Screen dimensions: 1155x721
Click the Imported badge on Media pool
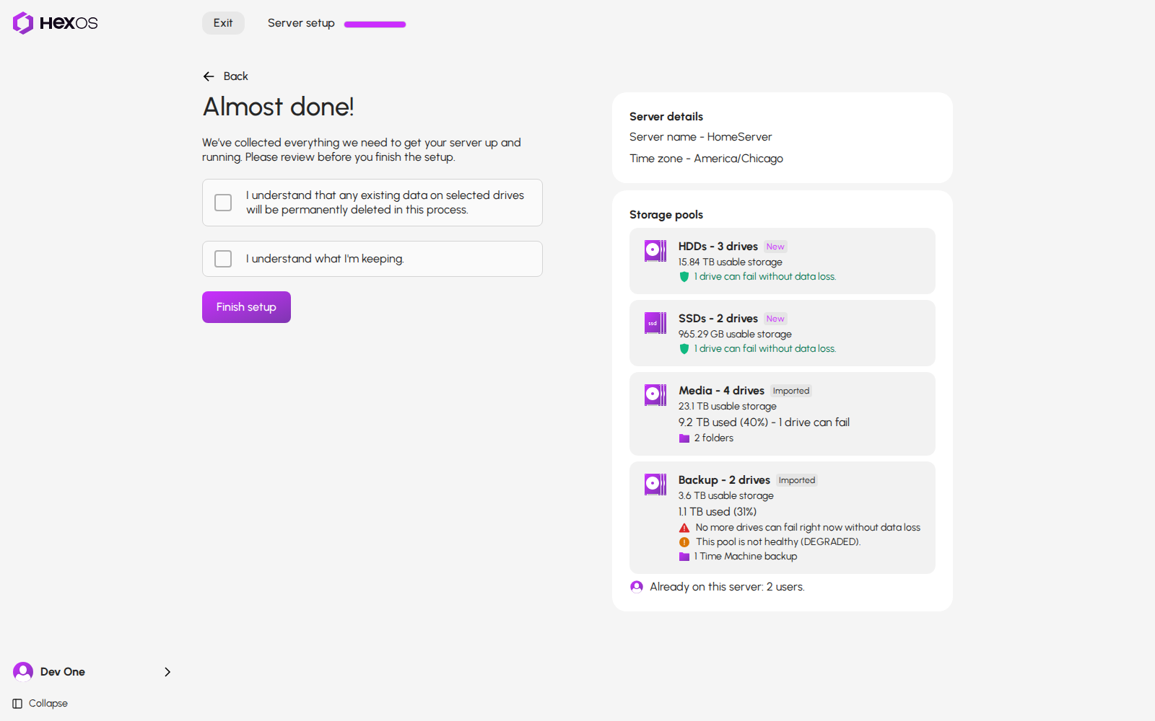pos(791,391)
